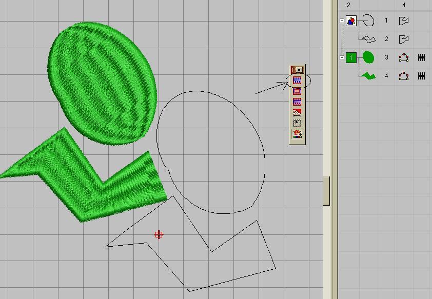
Task: Select the green thread color 1 swatch
Action: tap(351, 58)
